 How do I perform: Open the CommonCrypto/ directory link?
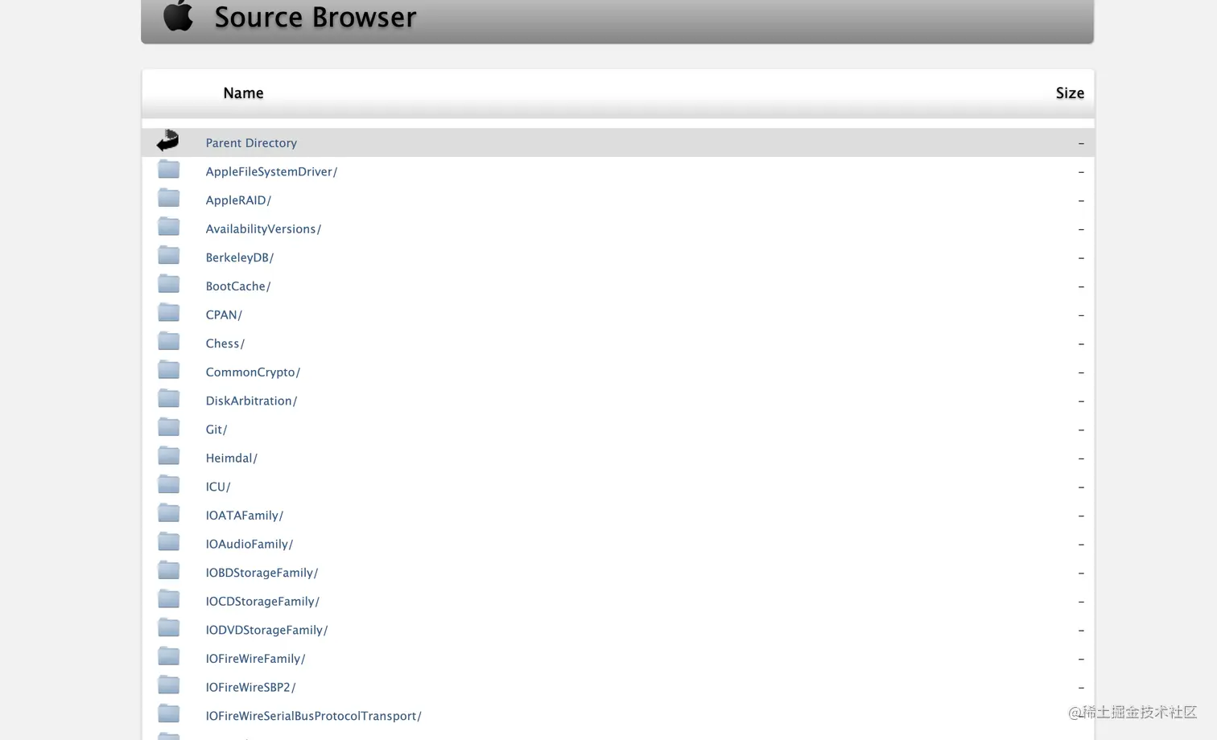[x=253, y=372]
